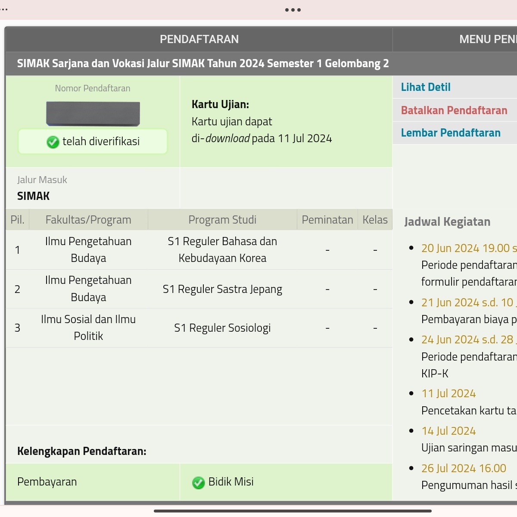The image size is (517, 517).
Task: Click Ilmu Sosial dan Ilmu Politik cell
Action: point(88,327)
